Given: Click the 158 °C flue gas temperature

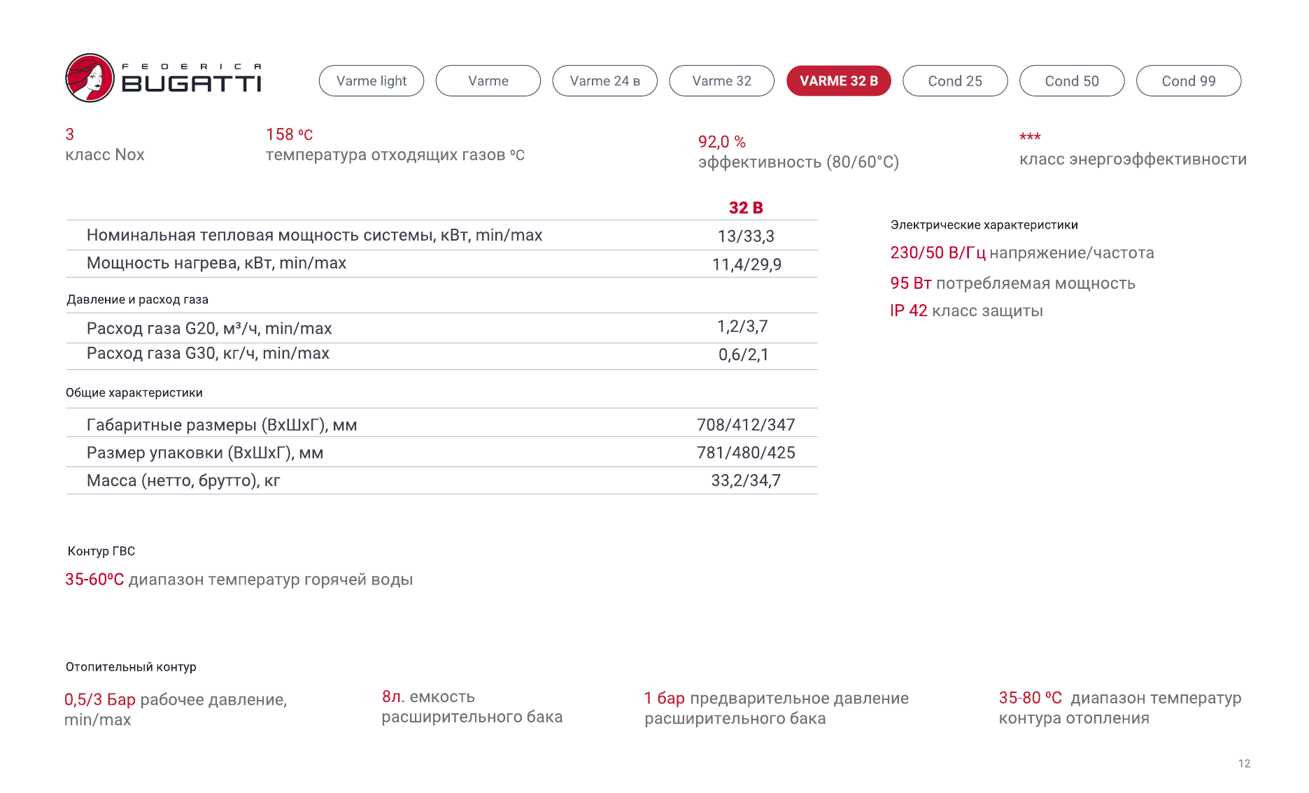Looking at the screenshot, I should click(289, 134).
